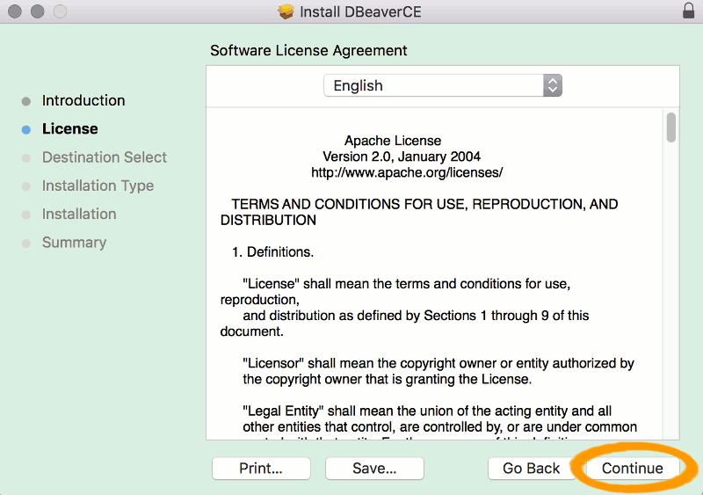Select Destination Select step in sidebar
The height and width of the screenshot is (495, 703).
[x=104, y=157]
